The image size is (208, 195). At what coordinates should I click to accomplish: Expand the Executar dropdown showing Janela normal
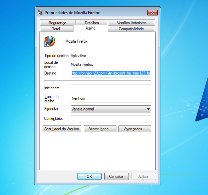pyautogui.click(x=111, y=109)
